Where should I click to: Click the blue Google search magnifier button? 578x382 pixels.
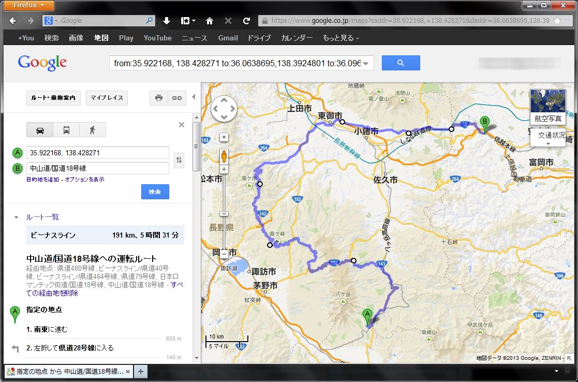pos(401,63)
